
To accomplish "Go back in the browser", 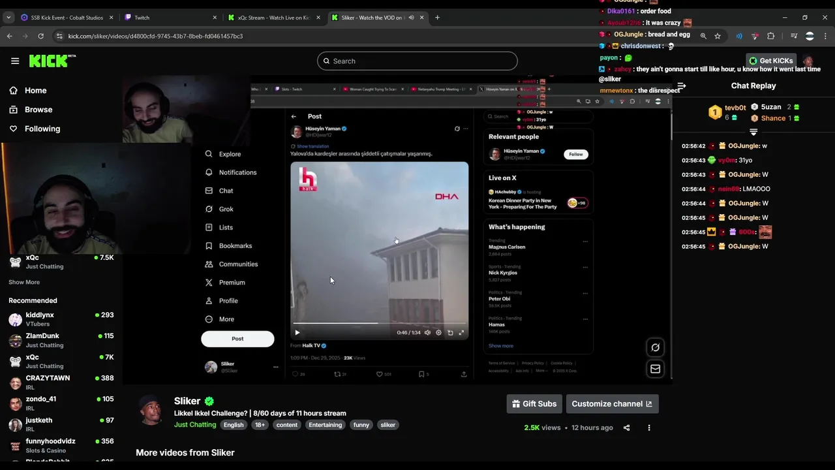I will click(10, 36).
